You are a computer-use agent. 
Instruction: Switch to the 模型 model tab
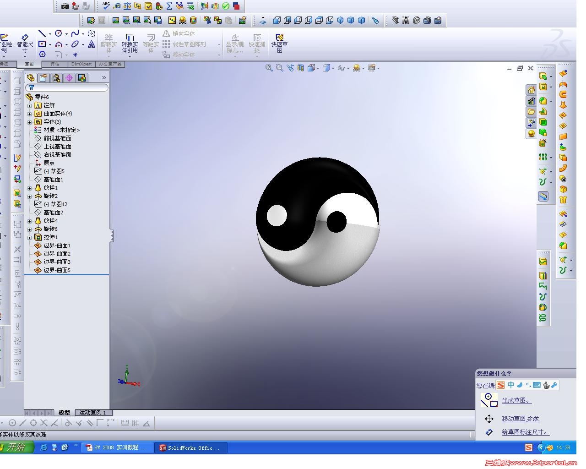[x=64, y=413]
